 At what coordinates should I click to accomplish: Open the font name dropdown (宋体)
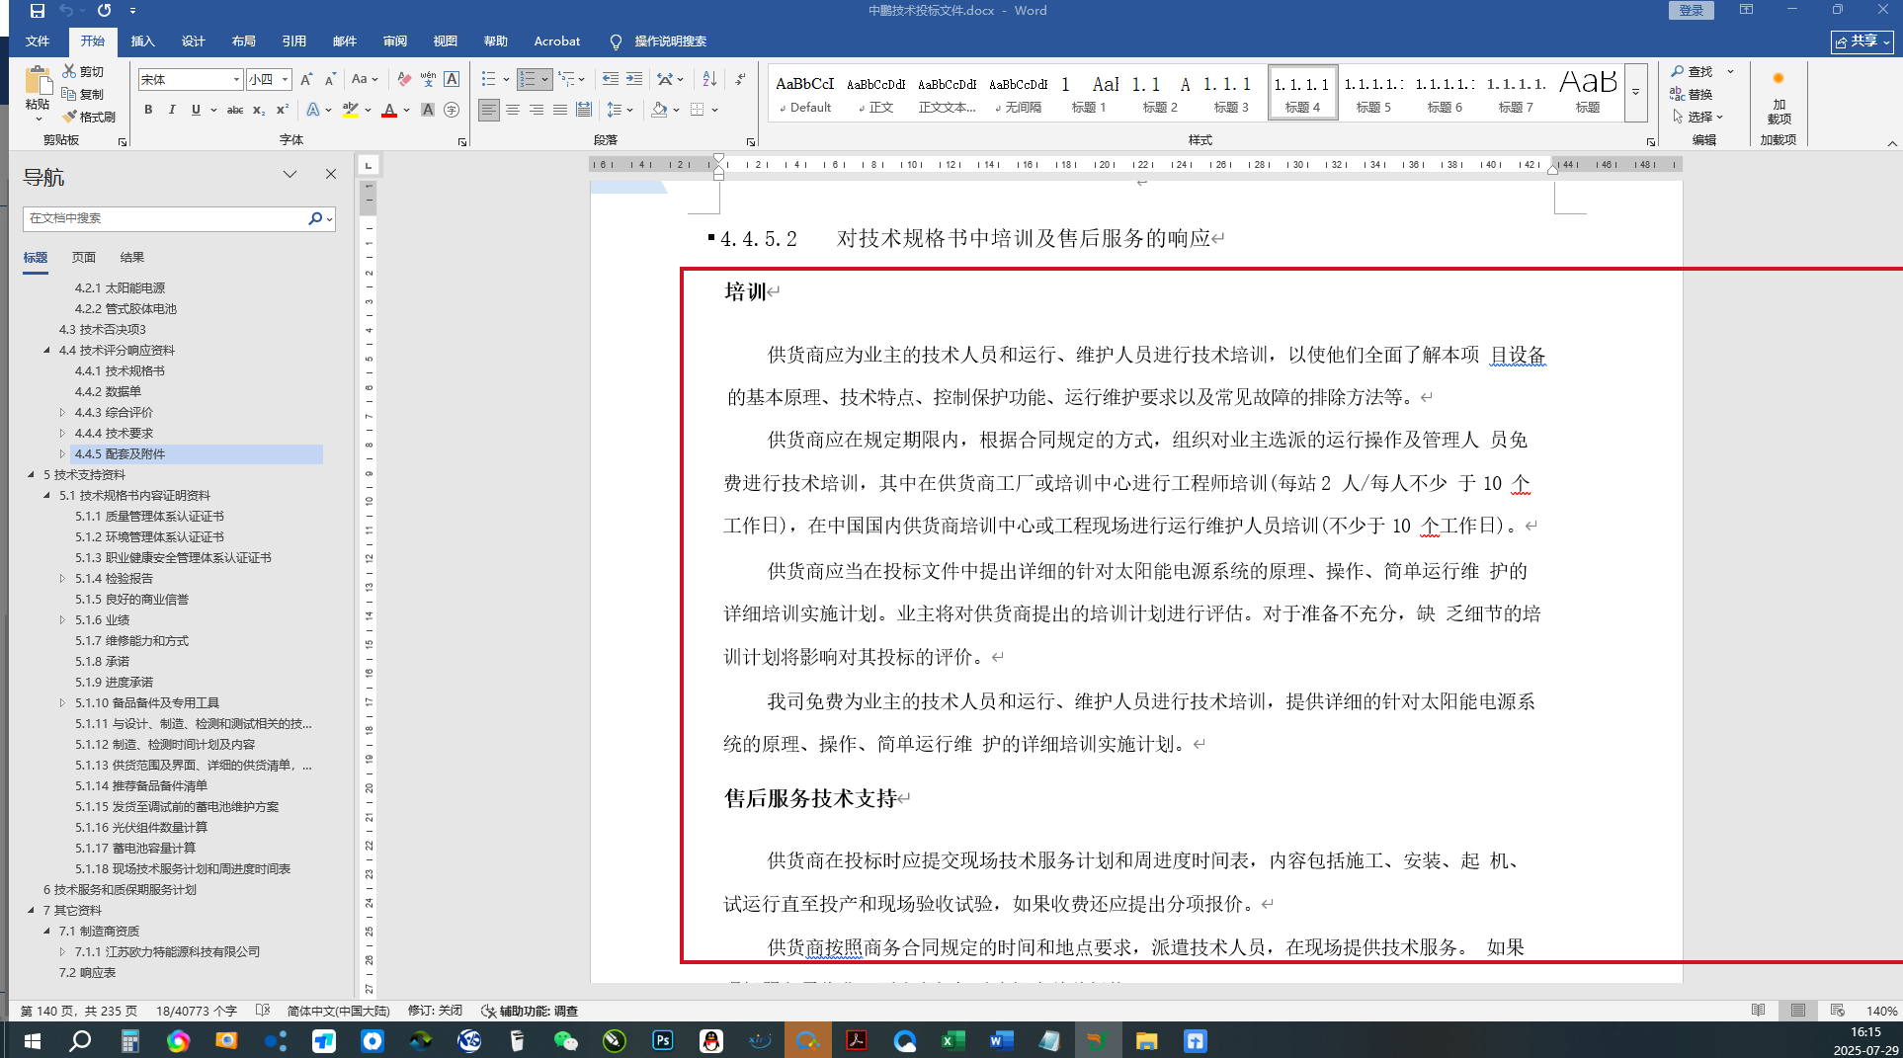tap(236, 79)
